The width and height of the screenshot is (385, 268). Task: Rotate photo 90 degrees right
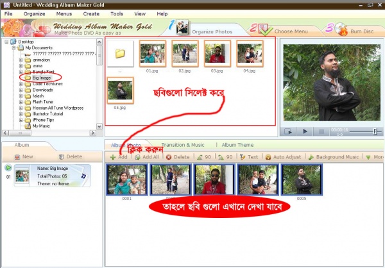point(225,157)
